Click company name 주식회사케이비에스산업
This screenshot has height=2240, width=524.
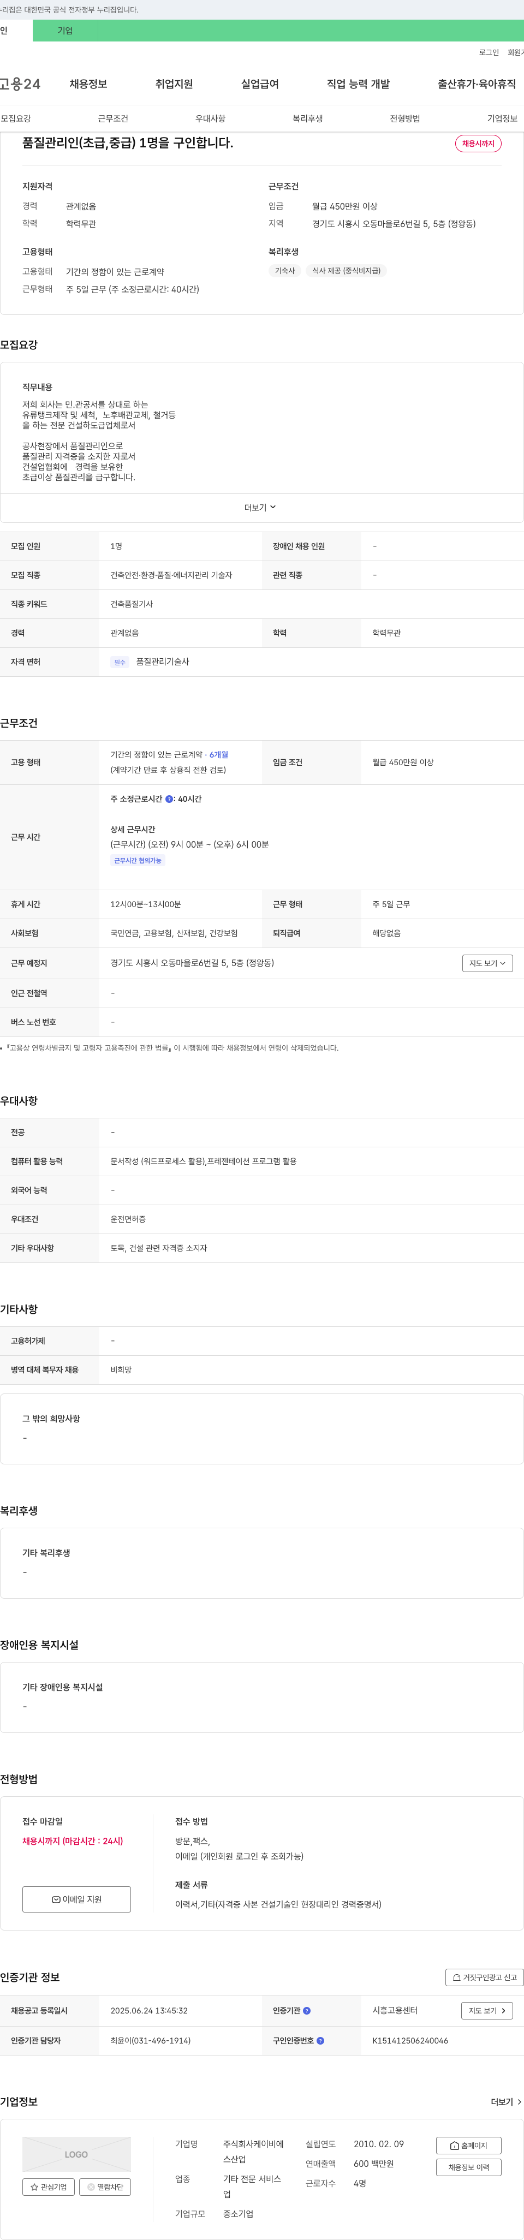254,2151
